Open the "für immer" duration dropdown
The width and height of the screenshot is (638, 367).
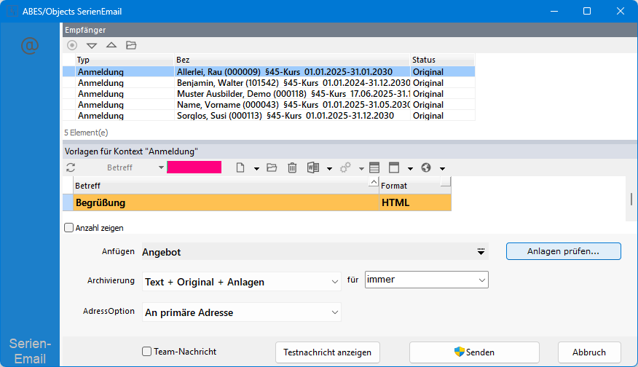click(x=481, y=280)
